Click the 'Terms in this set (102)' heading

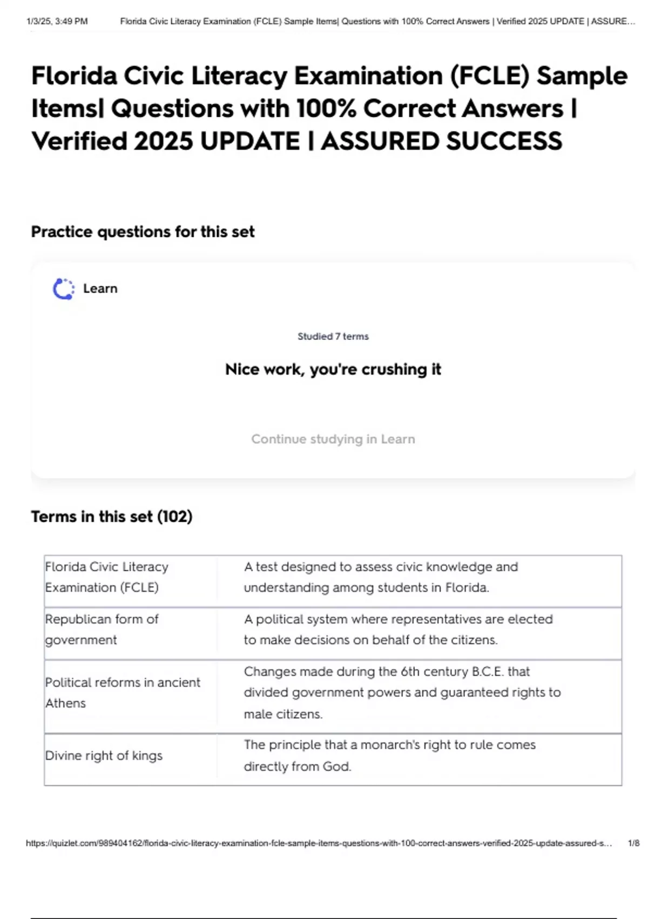point(112,517)
